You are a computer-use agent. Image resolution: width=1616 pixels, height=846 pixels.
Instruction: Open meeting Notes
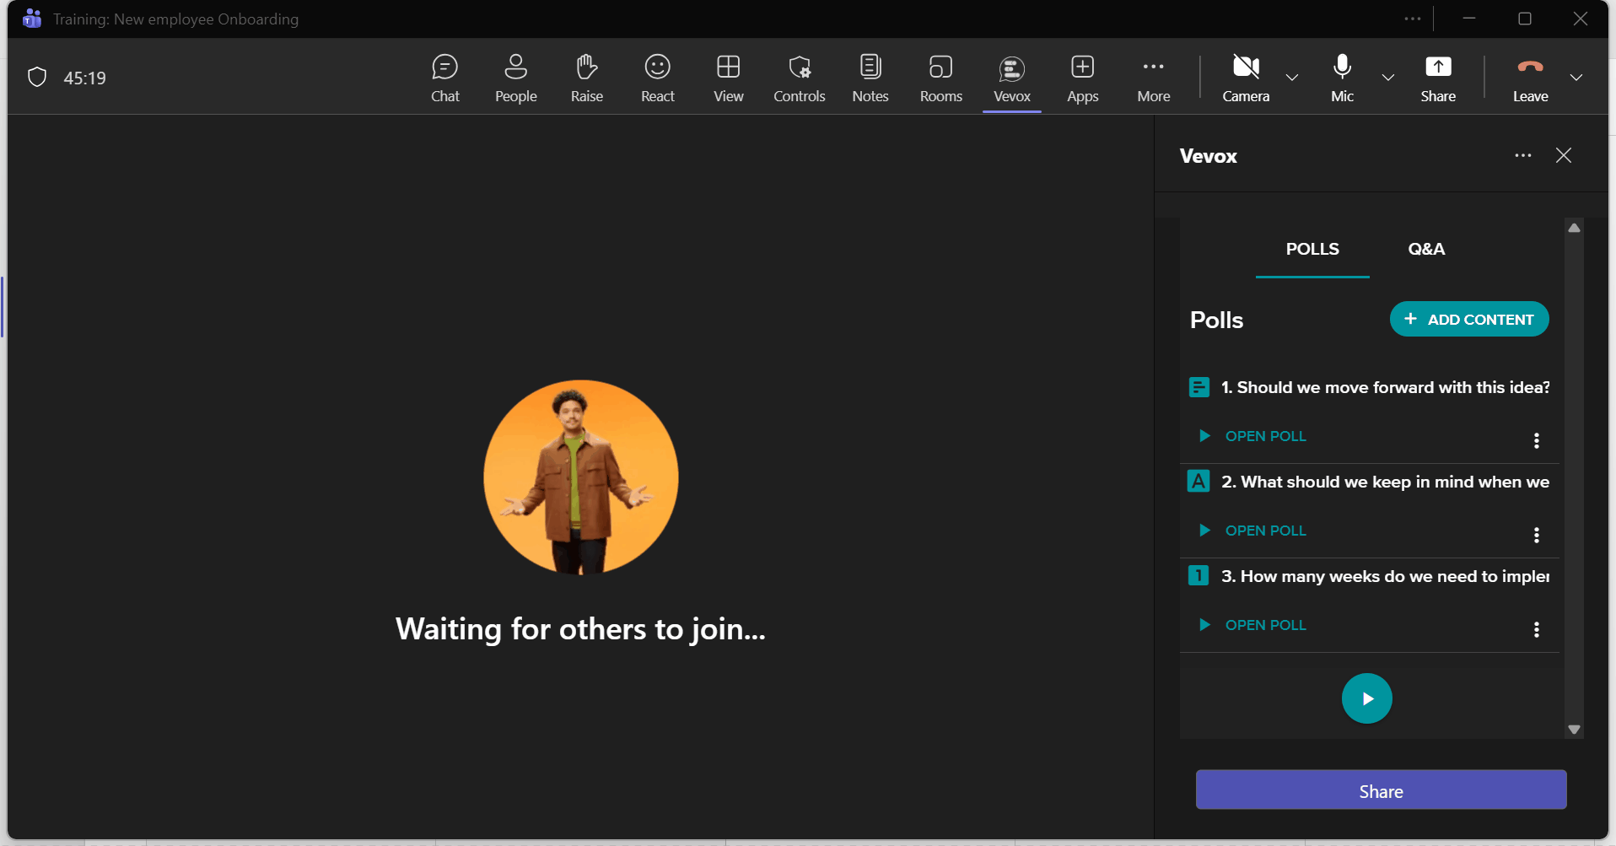pyautogui.click(x=870, y=78)
